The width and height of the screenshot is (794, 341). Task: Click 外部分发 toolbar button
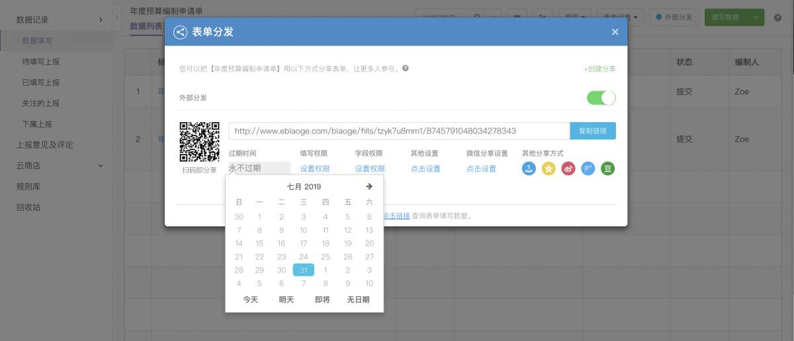point(674,17)
